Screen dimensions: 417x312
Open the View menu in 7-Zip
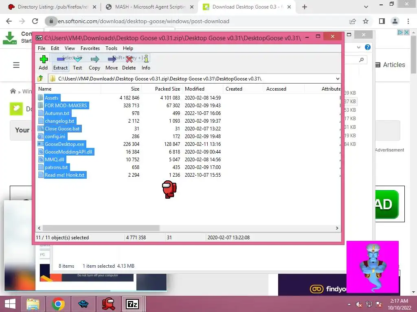(x=70, y=48)
